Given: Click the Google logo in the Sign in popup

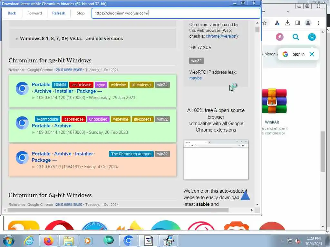Looking at the screenshot, I should [285, 54].
